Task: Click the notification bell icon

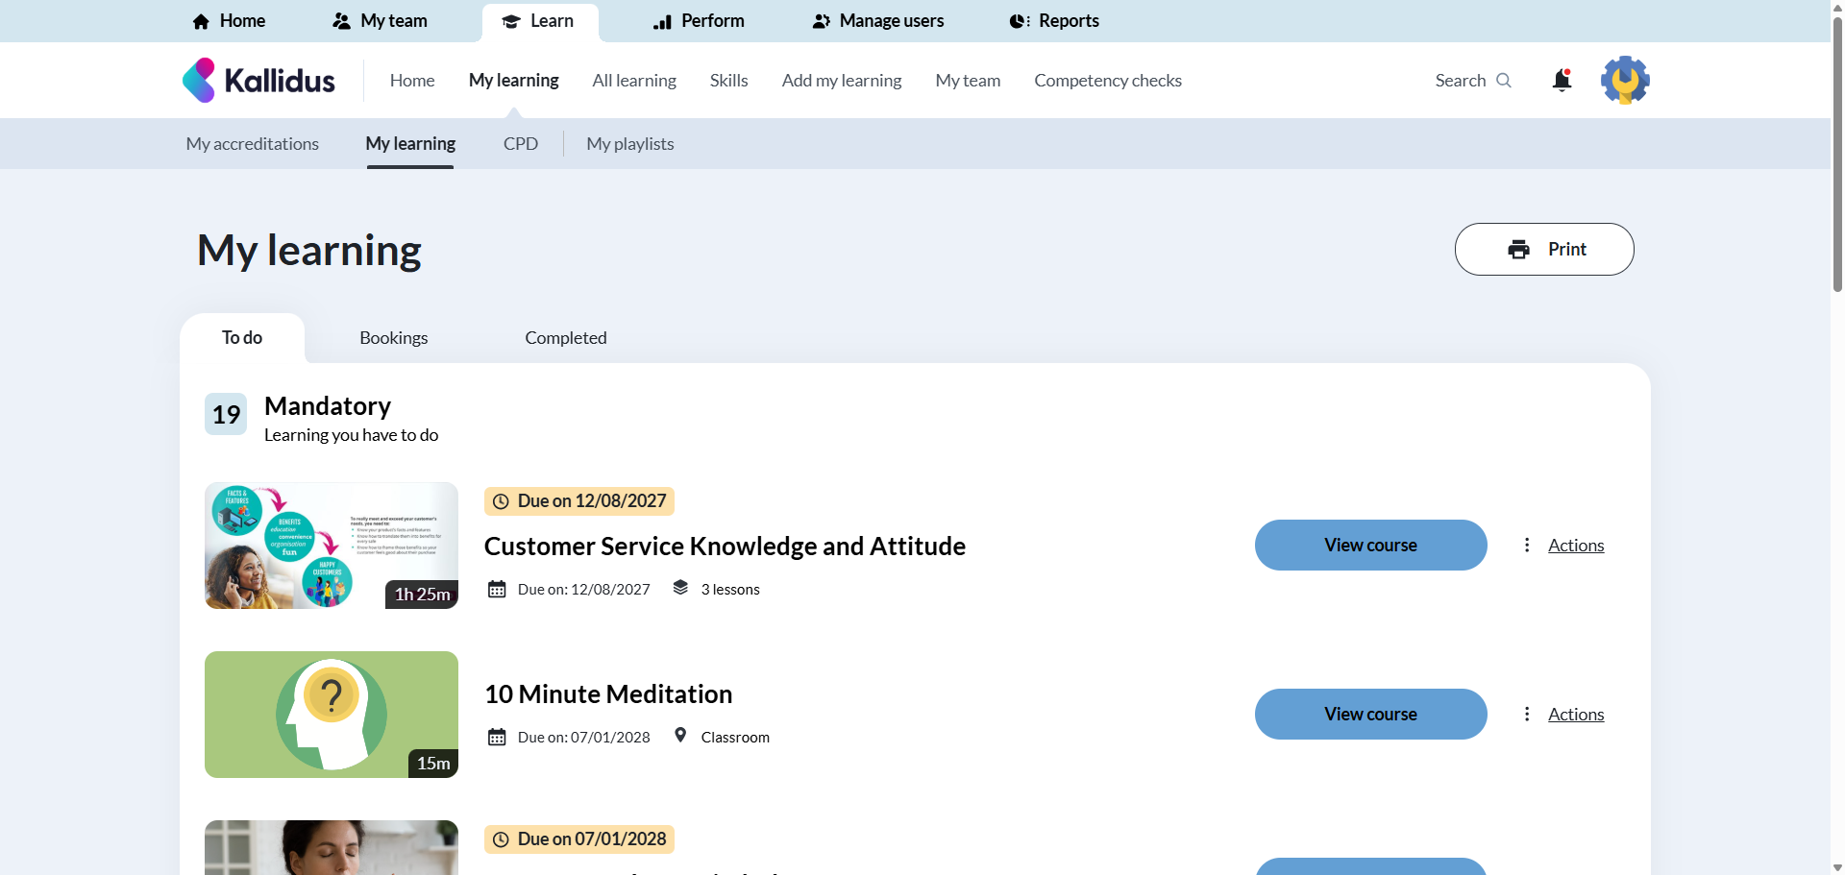Action: 1562,81
